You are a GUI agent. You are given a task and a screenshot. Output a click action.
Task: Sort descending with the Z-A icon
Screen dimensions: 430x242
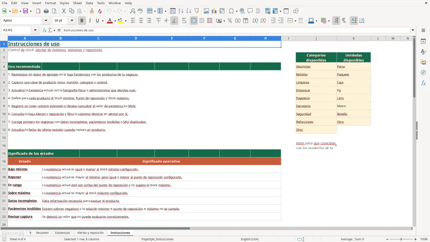pyautogui.click(x=188, y=11)
